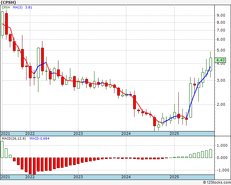Click the 3.00 price axis label
231x185 pixels.
(x=221, y=80)
